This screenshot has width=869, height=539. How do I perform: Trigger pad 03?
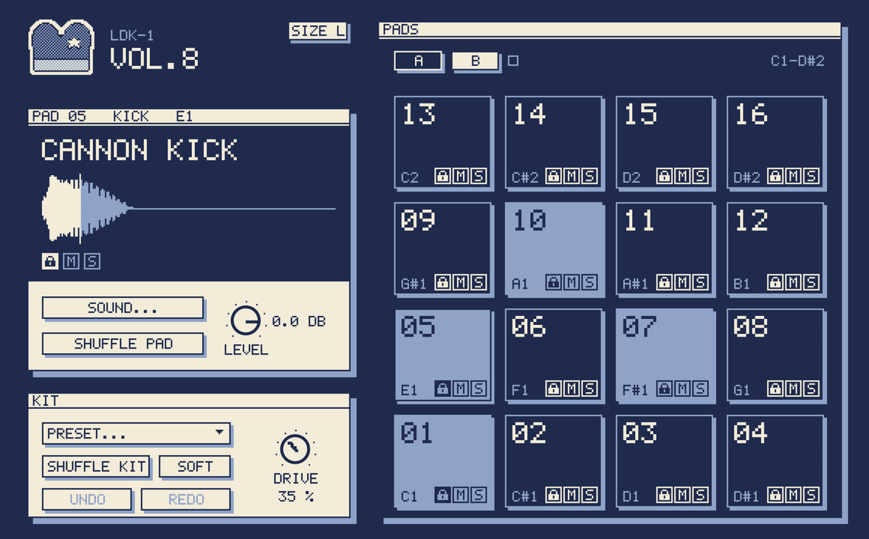(x=664, y=462)
